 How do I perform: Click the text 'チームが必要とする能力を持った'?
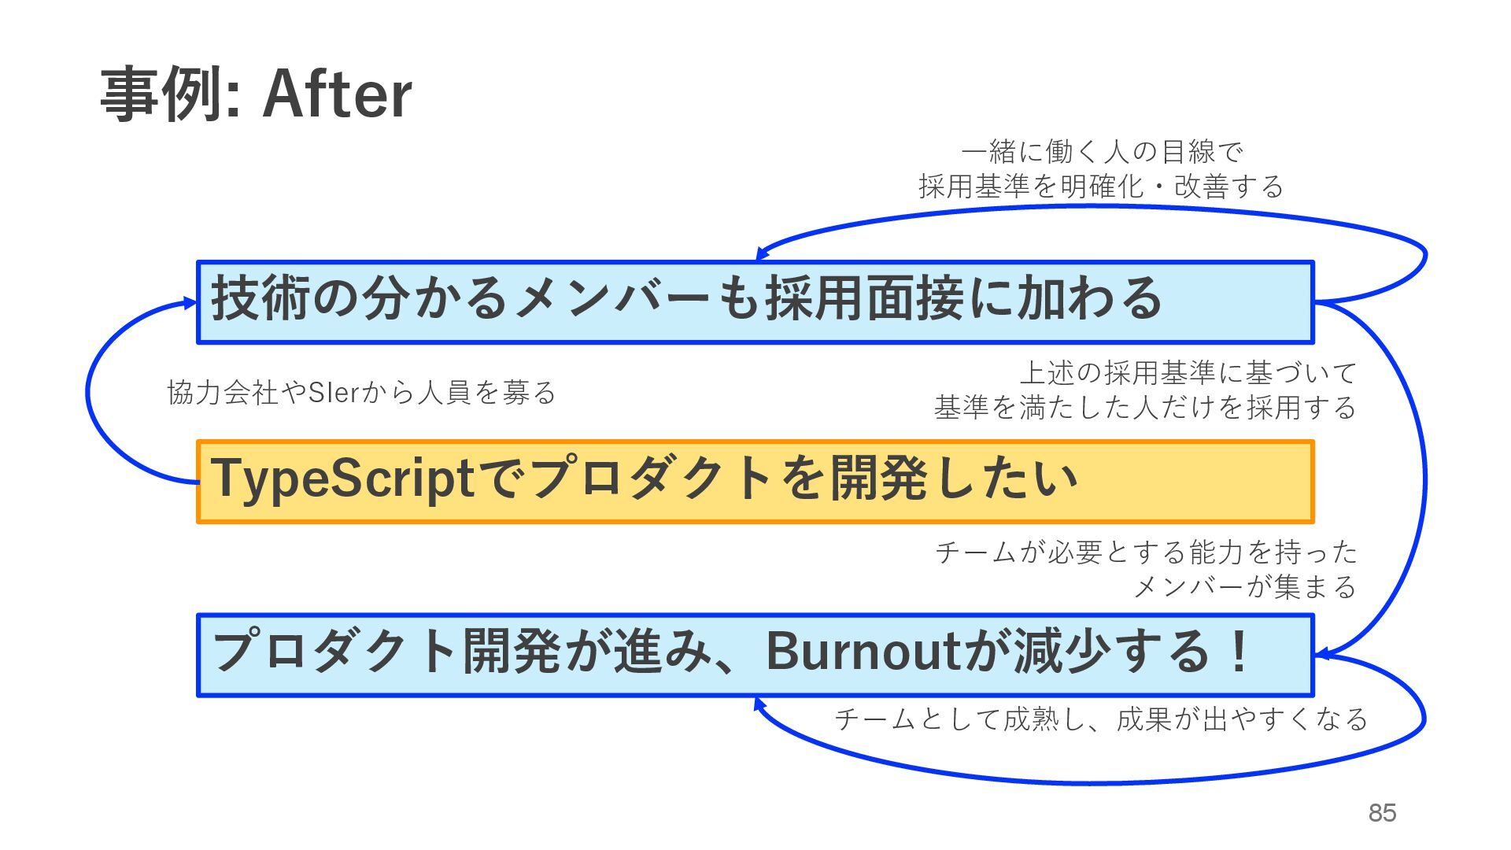click(x=1146, y=552)
